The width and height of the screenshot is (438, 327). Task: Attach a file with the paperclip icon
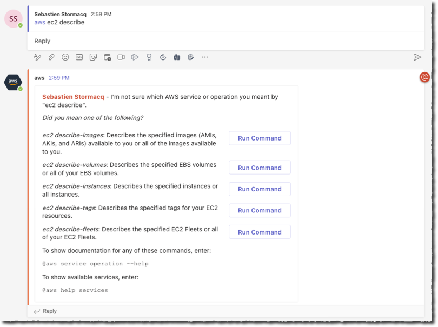pyautogui.click(x=51, y=57)
